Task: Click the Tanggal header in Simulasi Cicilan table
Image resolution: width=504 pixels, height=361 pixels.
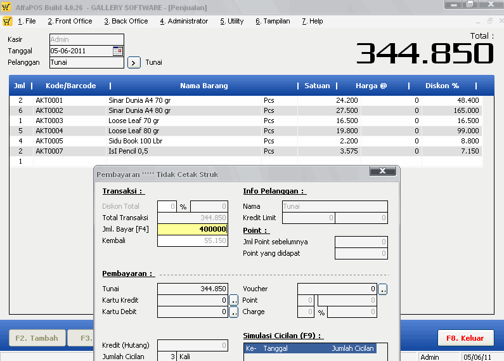Action: (276, 348)
